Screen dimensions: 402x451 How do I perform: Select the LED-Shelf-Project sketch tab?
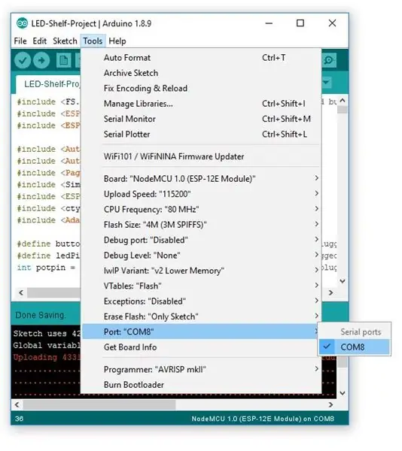pos(48,84)
